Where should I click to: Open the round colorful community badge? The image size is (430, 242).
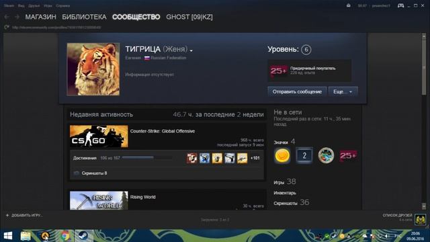tap(326, 155)
